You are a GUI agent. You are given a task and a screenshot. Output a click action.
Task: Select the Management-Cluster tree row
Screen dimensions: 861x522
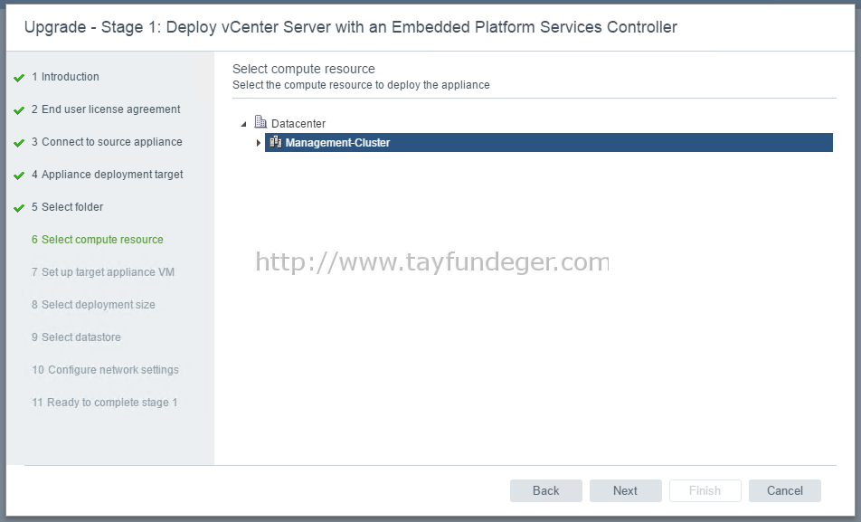click(549, 142)
